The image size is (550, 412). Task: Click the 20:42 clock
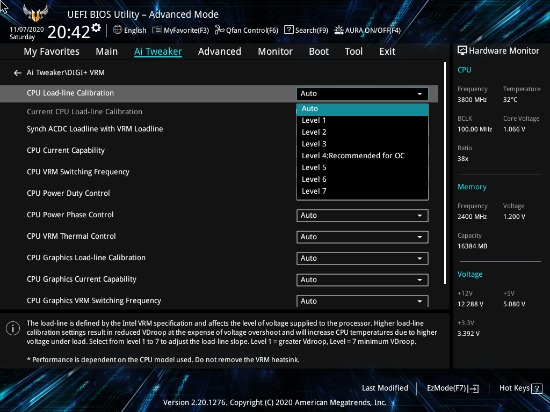pyautogui.click(x=69, y=32)
